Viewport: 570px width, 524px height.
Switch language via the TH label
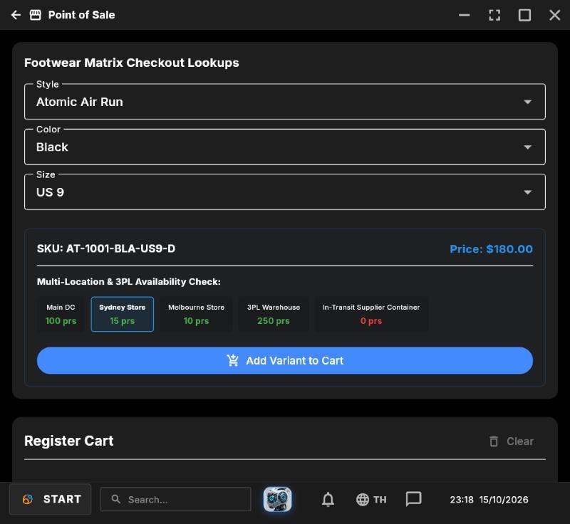pos(380,500)
